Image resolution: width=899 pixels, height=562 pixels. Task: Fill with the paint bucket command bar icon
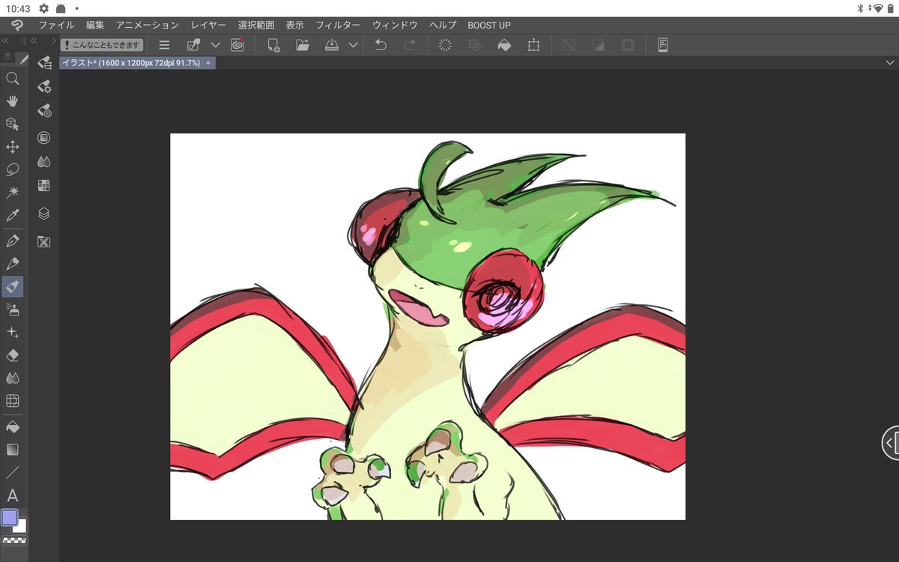(x=504, y=45)
